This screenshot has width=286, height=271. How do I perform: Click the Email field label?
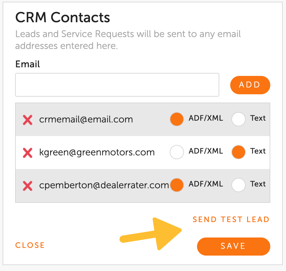[28, 64]
